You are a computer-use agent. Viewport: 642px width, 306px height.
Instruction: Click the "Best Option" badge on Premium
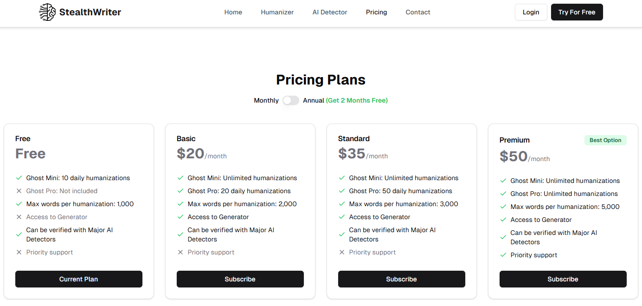point(605,140)
